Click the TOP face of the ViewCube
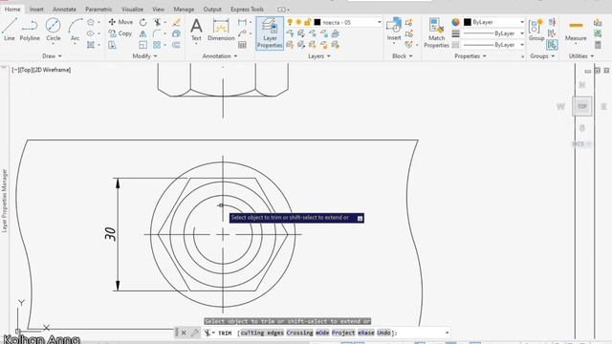Image resolution: width=612 pixels, height=344 pixels. 582,106
